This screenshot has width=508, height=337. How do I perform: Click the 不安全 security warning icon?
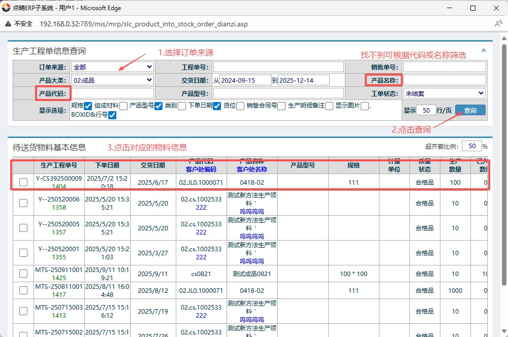(8, 24)
